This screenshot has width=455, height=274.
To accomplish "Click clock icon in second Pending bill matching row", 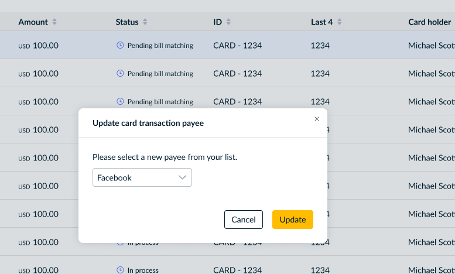I will 120,73.
